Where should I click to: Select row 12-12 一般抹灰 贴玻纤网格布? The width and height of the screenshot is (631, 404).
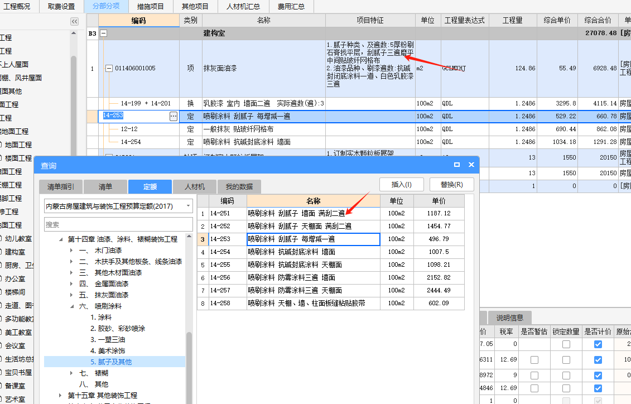click(359, 129)
